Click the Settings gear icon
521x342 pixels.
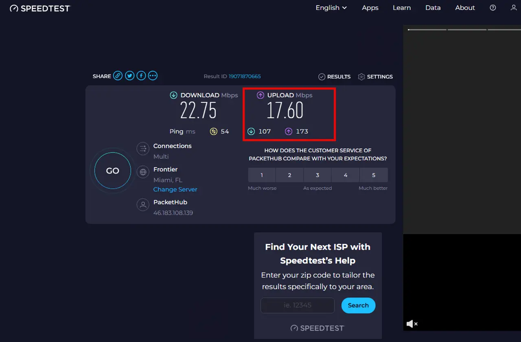[361, 77]
